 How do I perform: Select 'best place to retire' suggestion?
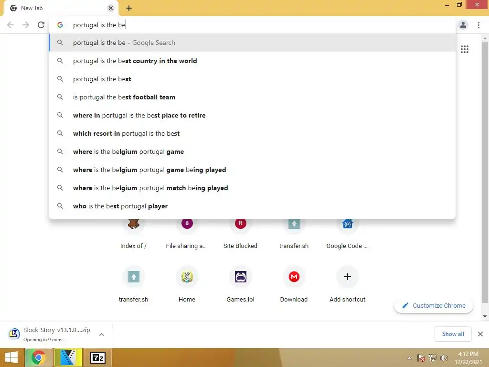252,115
